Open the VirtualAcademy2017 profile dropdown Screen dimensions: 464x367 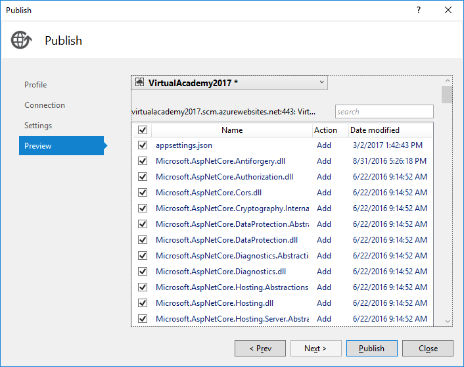point(321,83)
